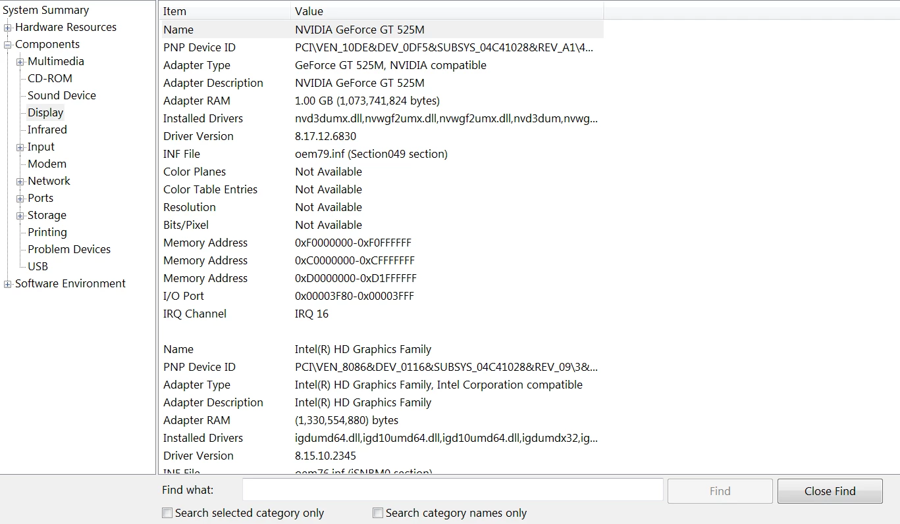Screen dimensions: 900x524
Task: Expand the Multimedia category
Action: pyautogui.click(x=20, y=62)
